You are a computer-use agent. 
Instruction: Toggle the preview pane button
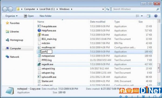click(x=148, y=16)
